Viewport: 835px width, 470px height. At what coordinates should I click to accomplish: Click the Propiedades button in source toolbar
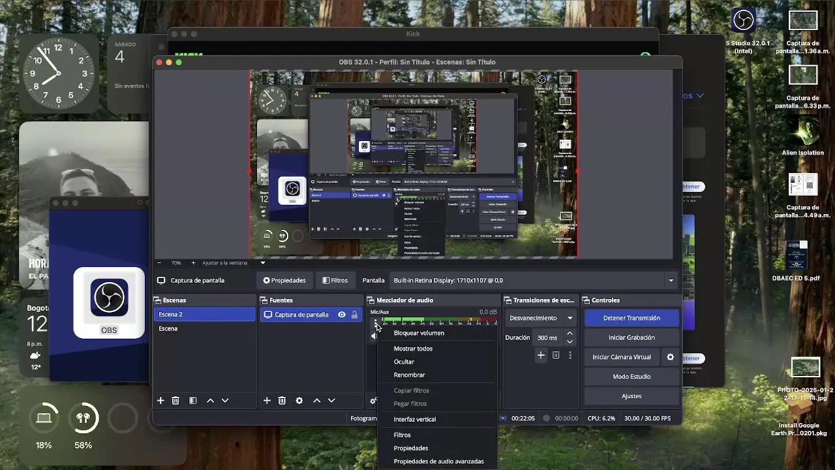284,280
